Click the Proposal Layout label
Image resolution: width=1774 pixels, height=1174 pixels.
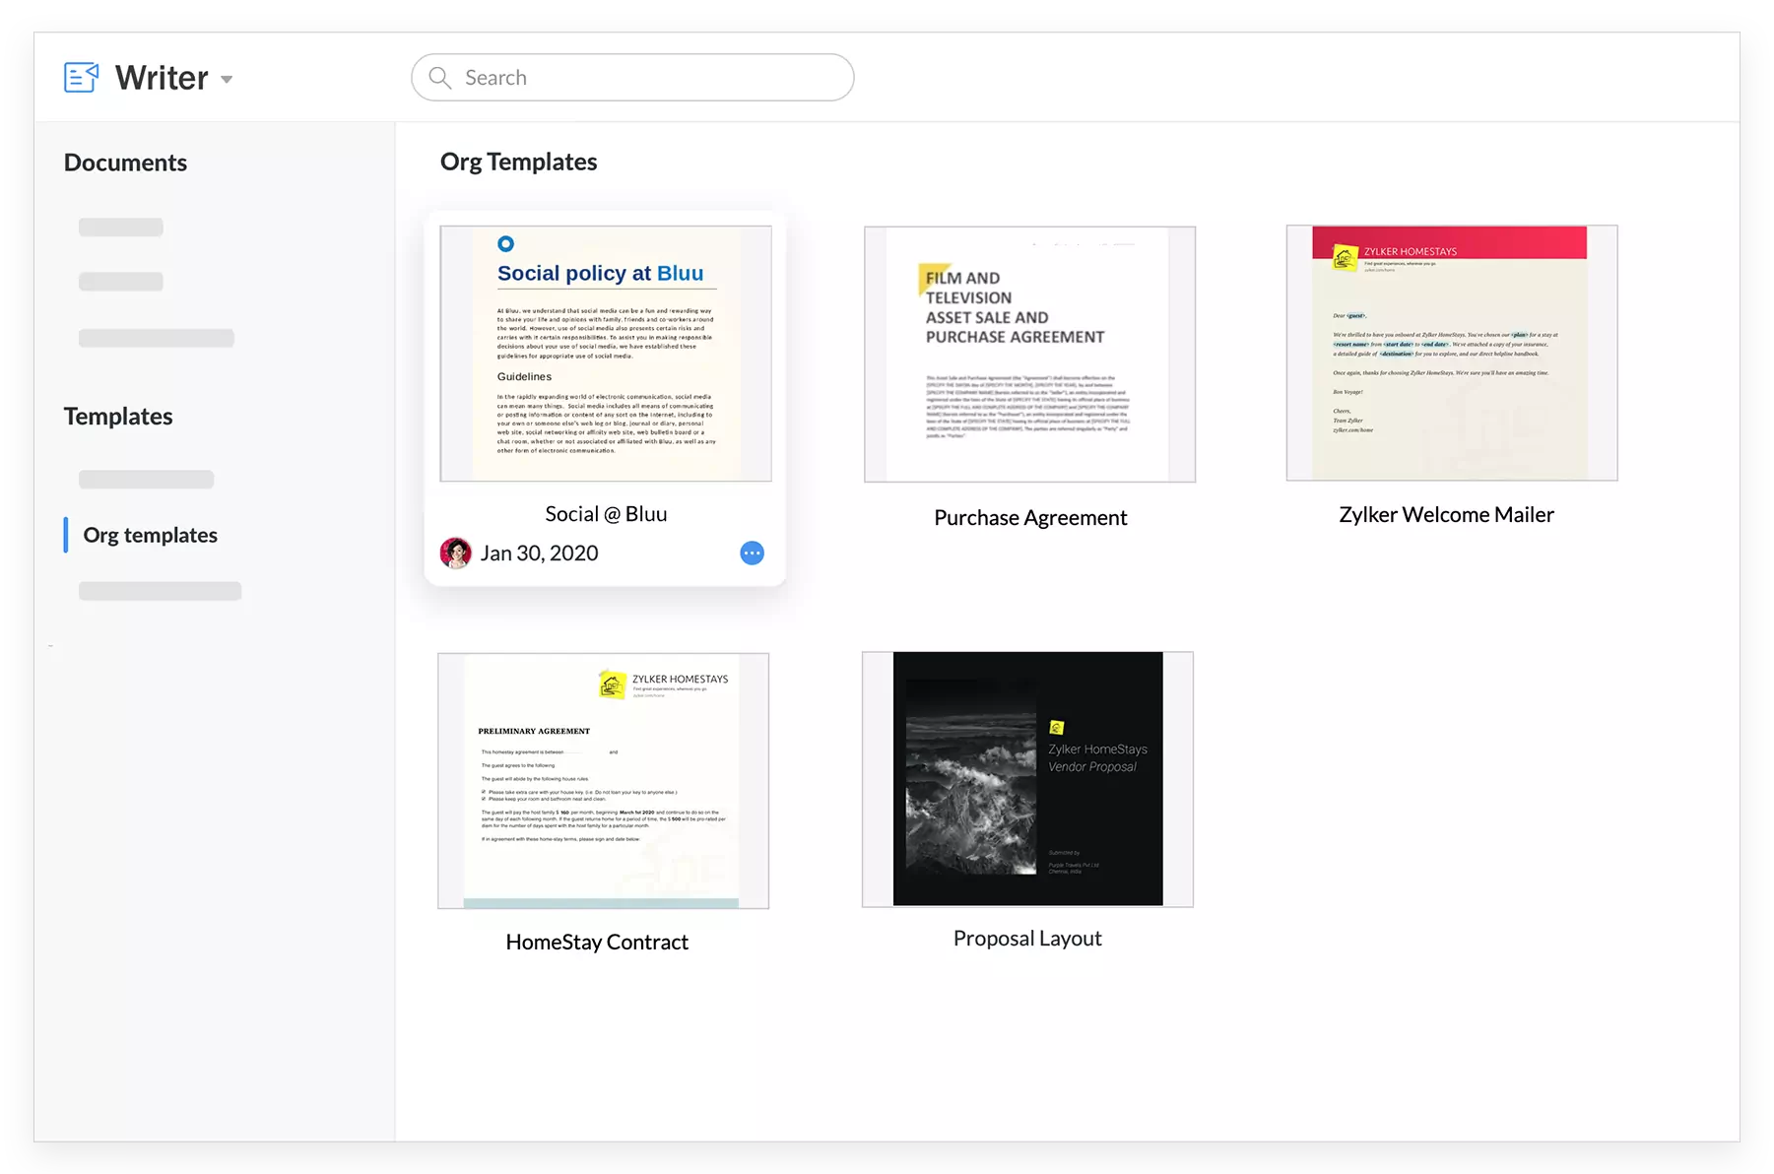[1027, 939]
